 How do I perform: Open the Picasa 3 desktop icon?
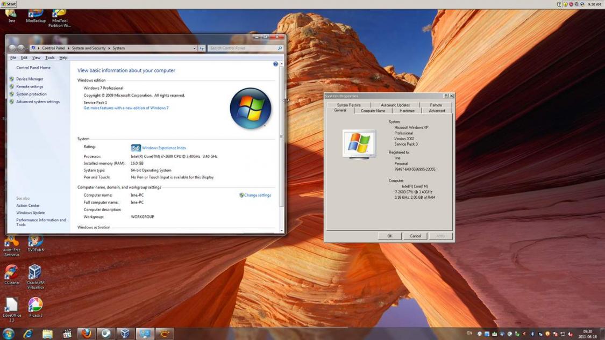tap(35, 308)
